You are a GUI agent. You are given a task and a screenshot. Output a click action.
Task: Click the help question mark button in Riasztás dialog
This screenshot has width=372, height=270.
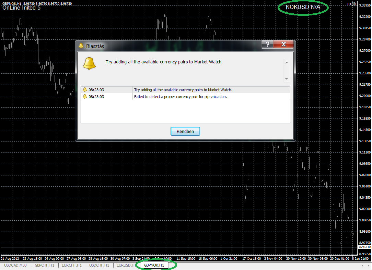pyautogui.click(x=267, y=44)
